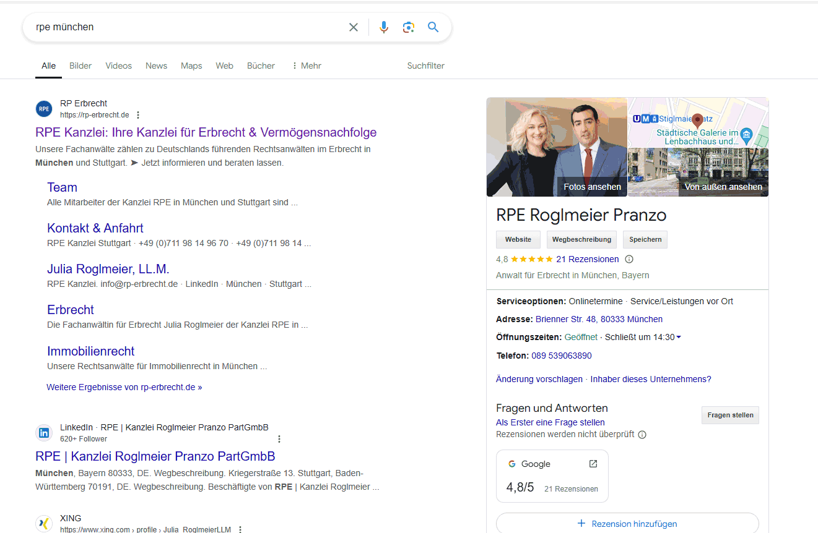This screenshot has height=533, width=818.
Task: Click the red map pin on the map
Action: [697, 121]
